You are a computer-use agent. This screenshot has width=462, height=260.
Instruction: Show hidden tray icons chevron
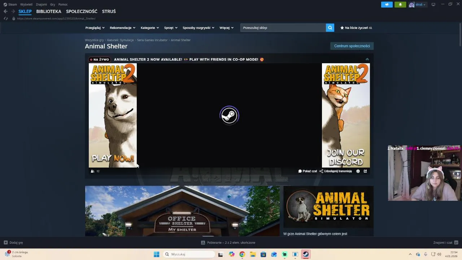pos(410,254)
